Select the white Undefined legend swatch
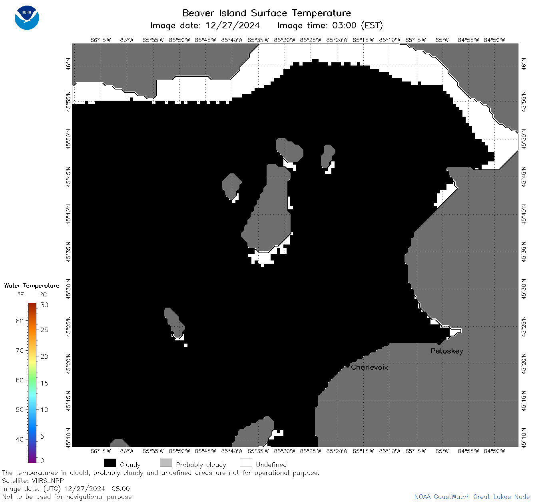Screen dimensions: 534x503 (246, 463)
